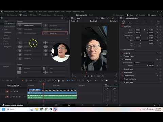Play the timeline in reverse

click(x=89, y=76)
